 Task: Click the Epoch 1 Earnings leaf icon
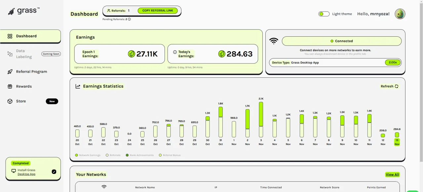click(132, 54)
